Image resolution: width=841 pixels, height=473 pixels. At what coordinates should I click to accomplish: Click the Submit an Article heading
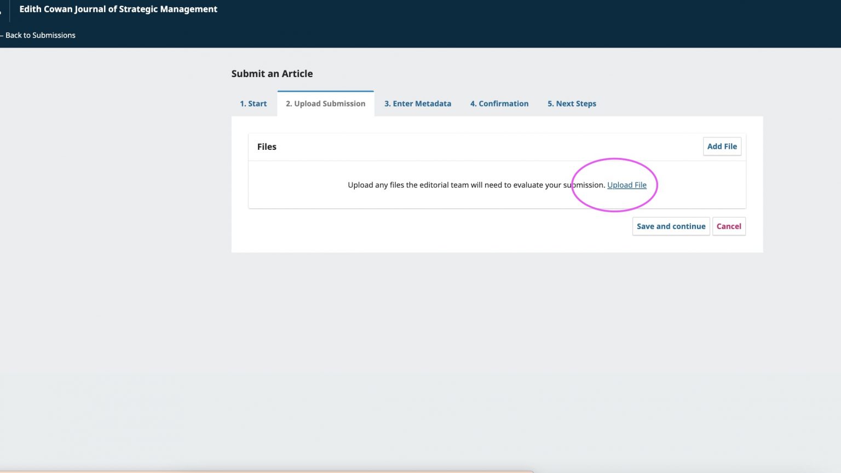tap(272, 74)
